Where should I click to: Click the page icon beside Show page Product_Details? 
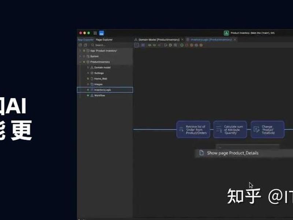pos(201,153)
